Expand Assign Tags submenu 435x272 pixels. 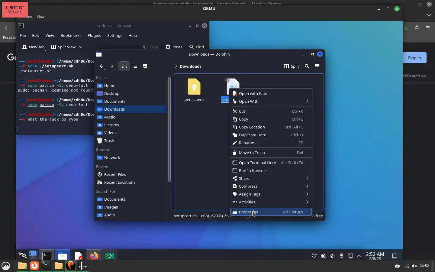(271, 194)
